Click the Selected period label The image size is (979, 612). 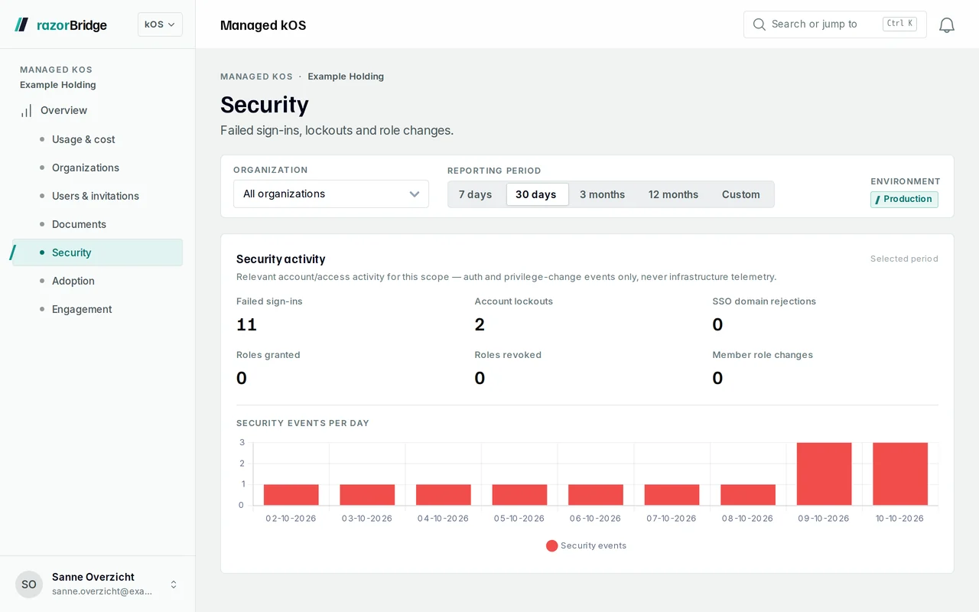coord(904,259)
